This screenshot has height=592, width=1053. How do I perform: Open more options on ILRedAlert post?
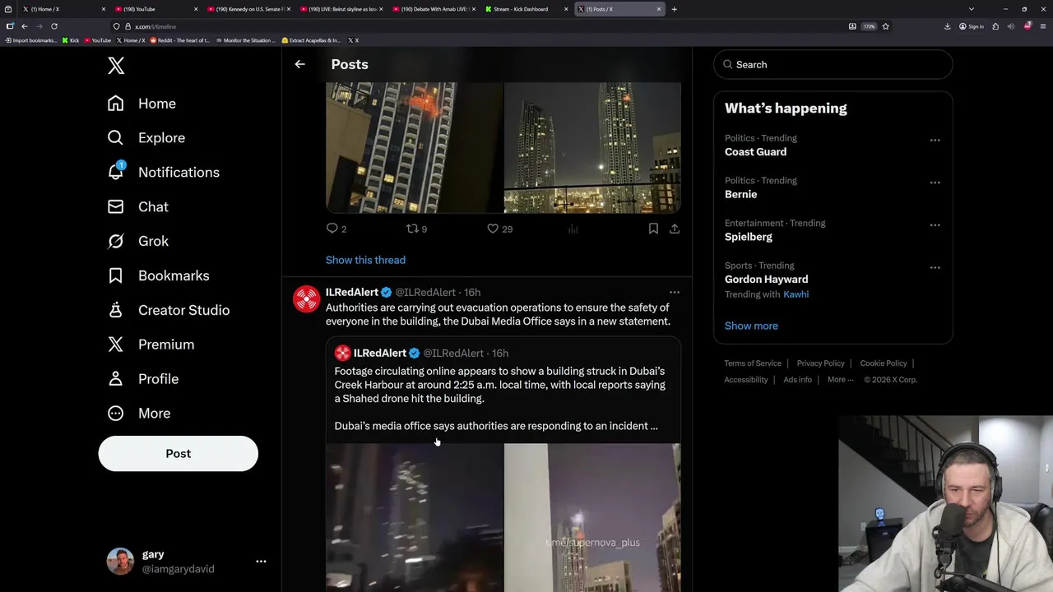coord(675,292)
